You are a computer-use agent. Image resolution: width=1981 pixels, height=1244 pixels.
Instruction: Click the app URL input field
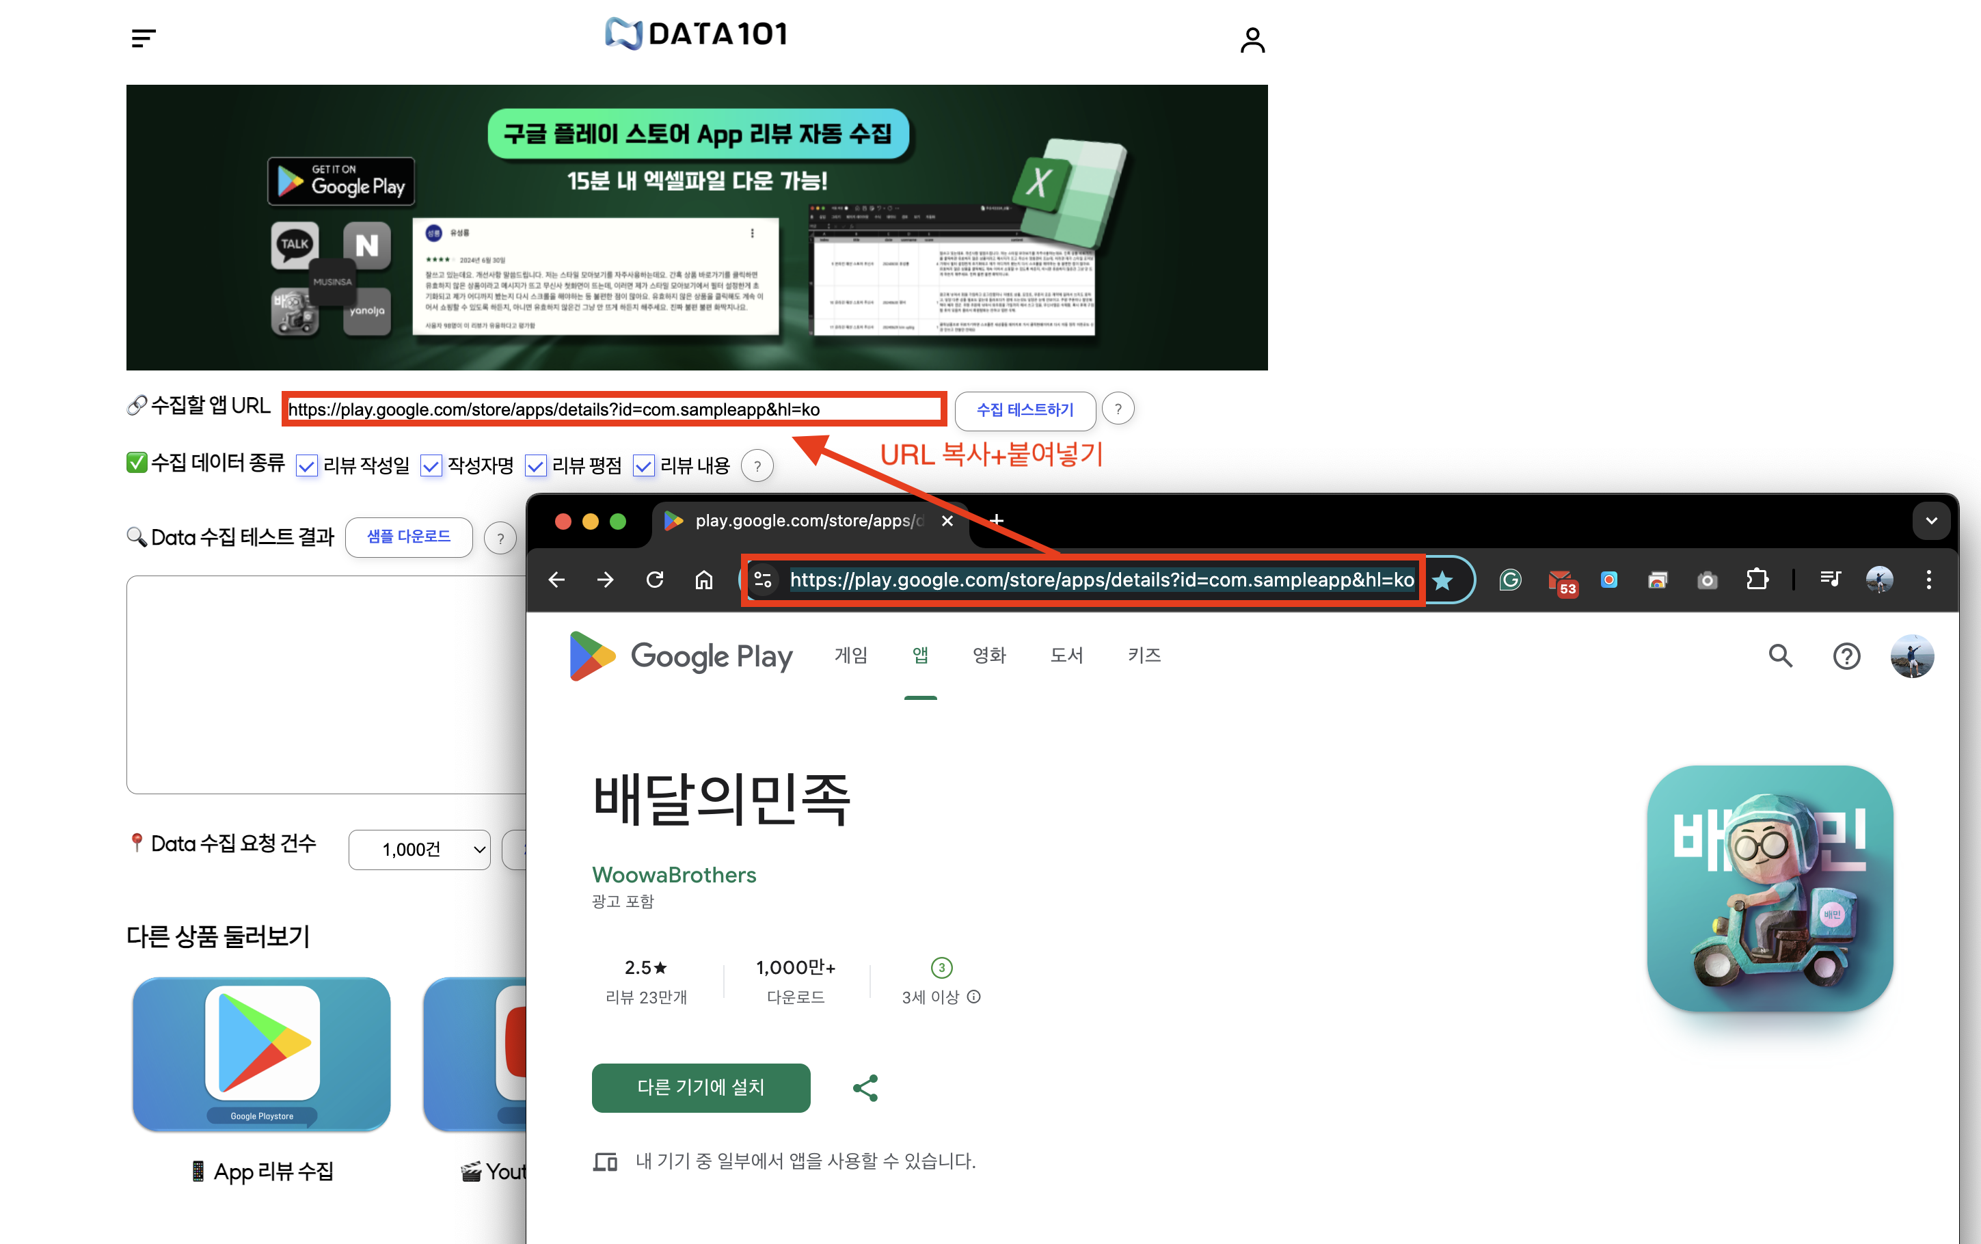click(x=613, y=409)
